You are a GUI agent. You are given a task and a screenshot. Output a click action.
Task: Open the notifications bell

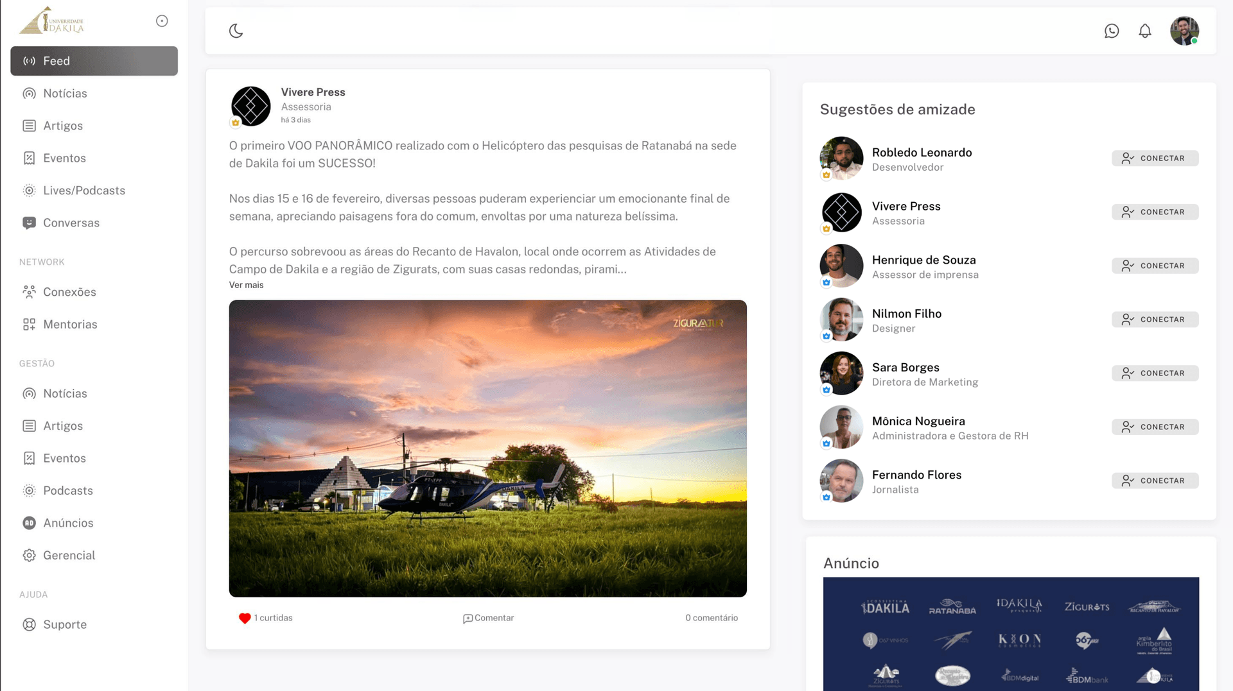coord(1144,31)
